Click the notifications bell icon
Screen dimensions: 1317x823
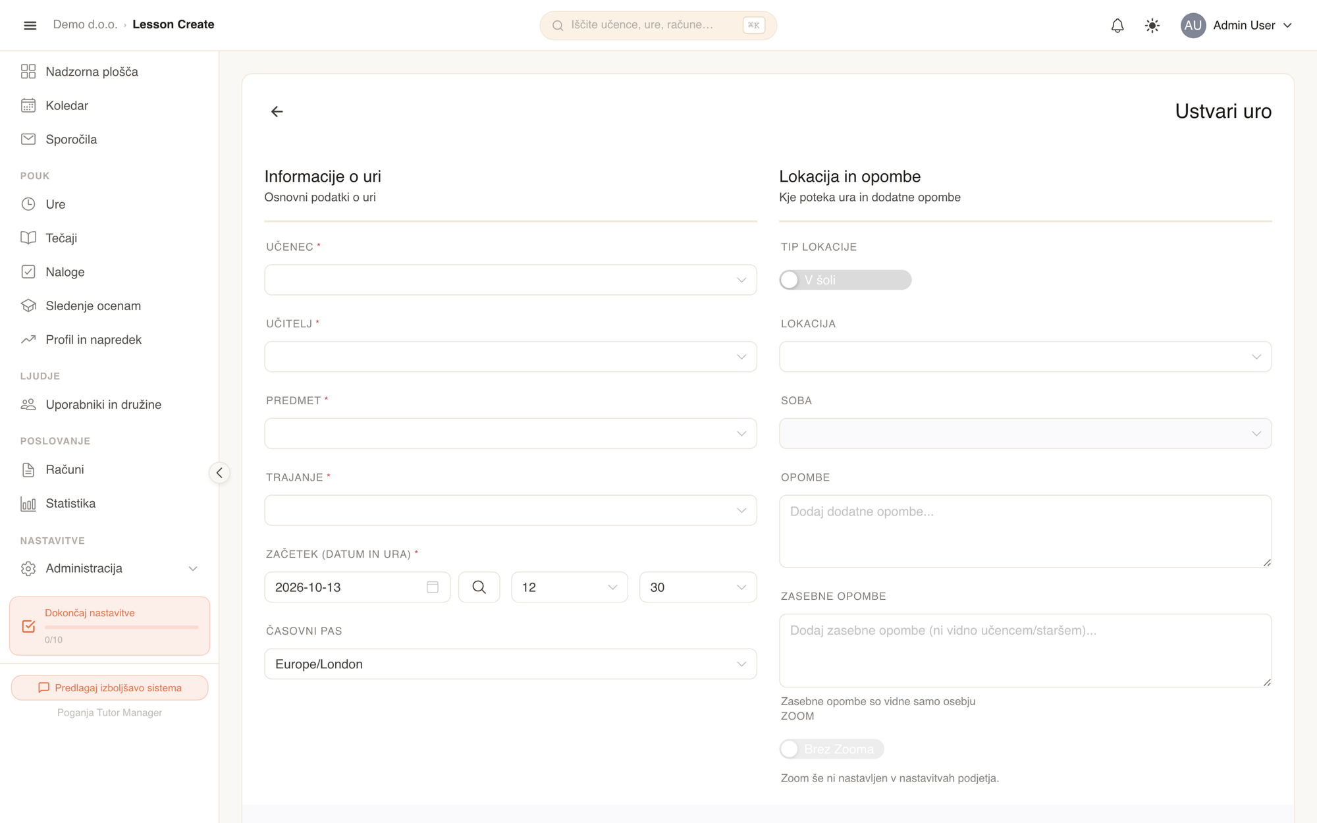tap(1117, 26)
